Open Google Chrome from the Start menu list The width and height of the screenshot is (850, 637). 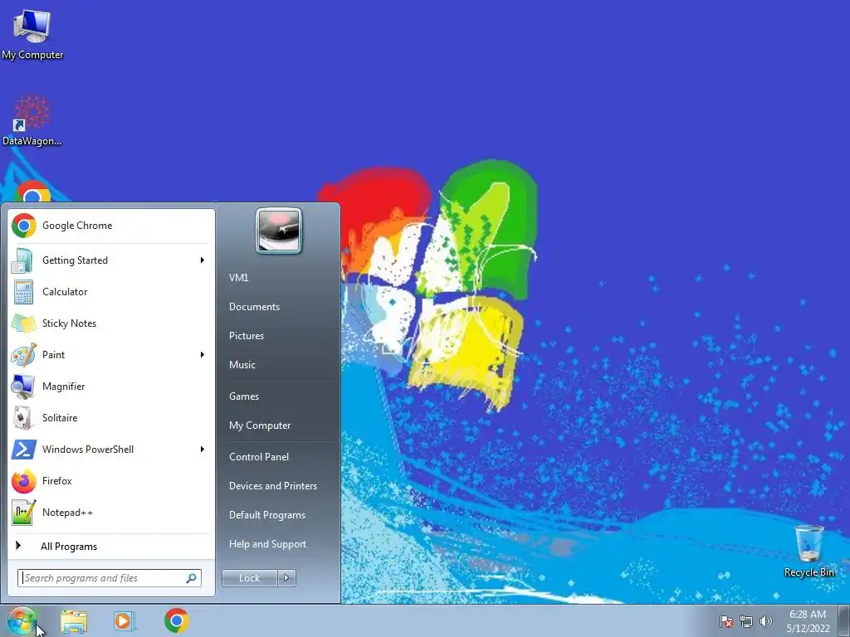110,226
